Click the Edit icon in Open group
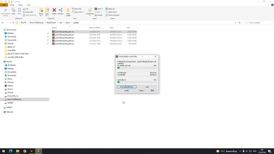 [x=97, y=12]
